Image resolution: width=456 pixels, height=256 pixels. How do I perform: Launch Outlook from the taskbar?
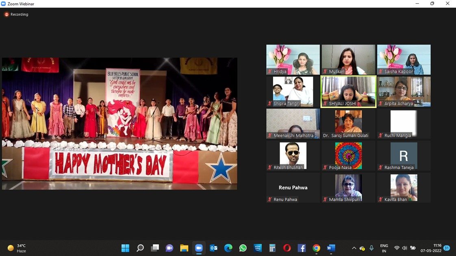tap(213, 248)
